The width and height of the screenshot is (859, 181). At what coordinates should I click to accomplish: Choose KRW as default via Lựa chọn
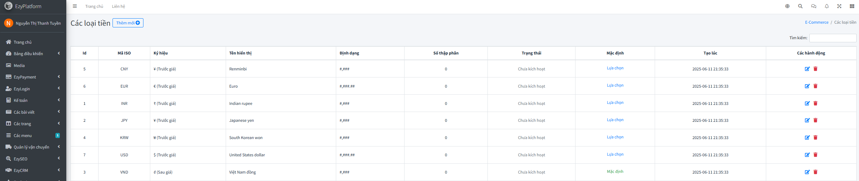pyautogui.click(x=615, y=137)
